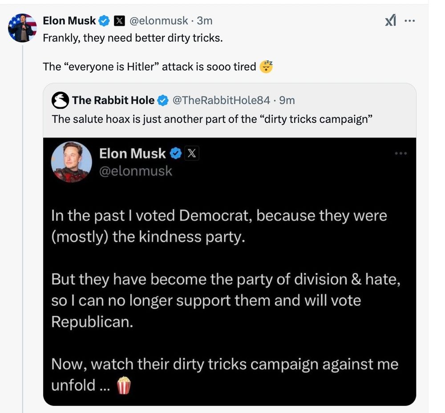Screen dimensions: 445x413
Task: Click the 3m tweet timestamp
Action: tap(205, 20)
